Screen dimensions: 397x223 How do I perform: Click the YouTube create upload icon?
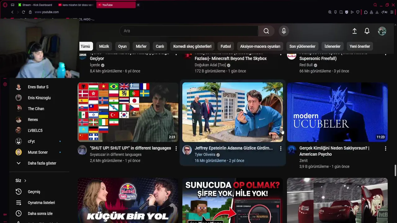click(355, 31)
